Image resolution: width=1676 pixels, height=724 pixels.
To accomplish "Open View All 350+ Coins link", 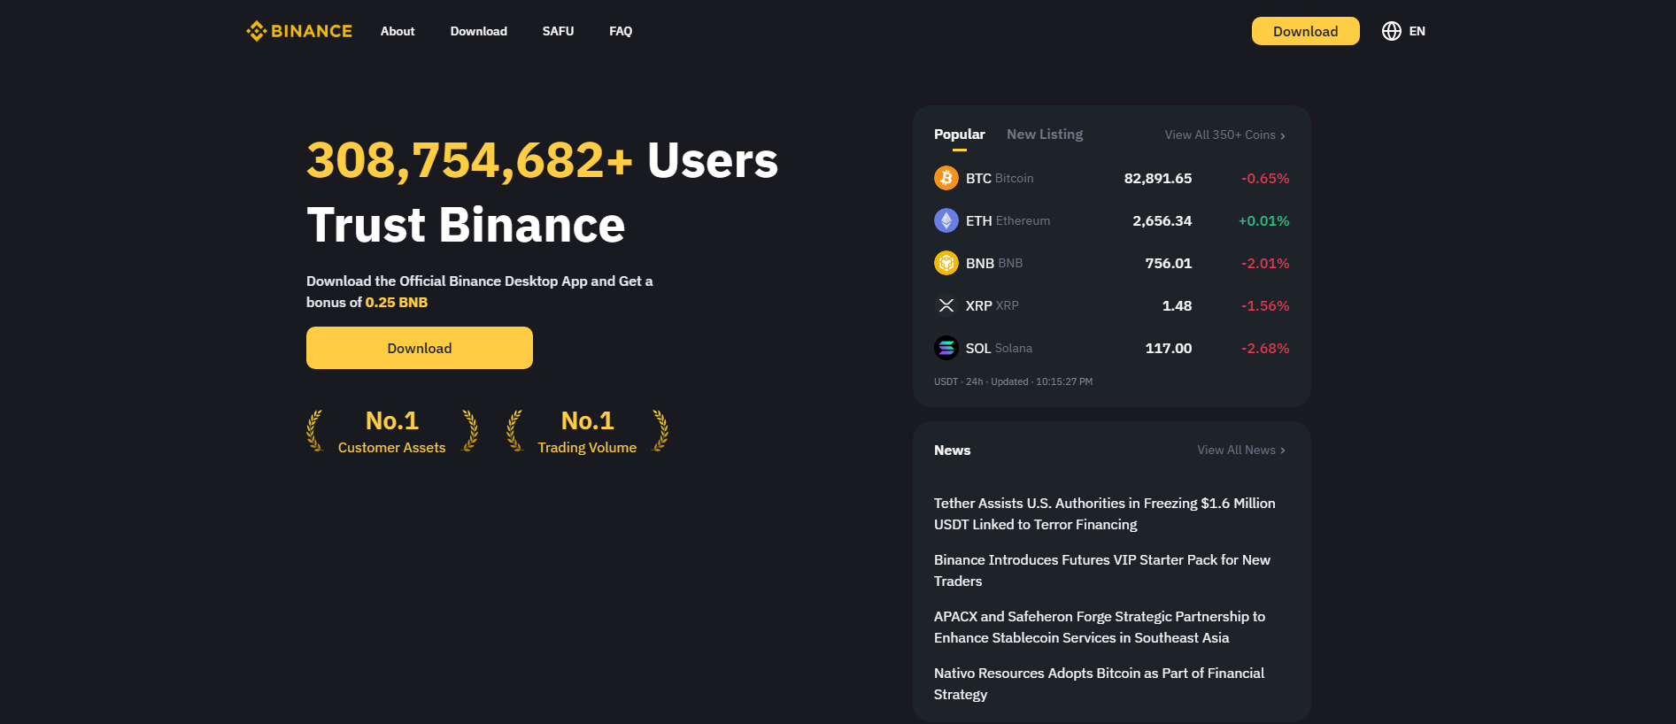I will [1225, 135].
